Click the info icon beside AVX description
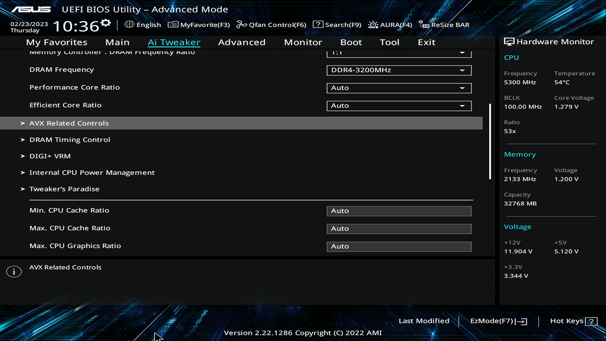 coord(14,272)
